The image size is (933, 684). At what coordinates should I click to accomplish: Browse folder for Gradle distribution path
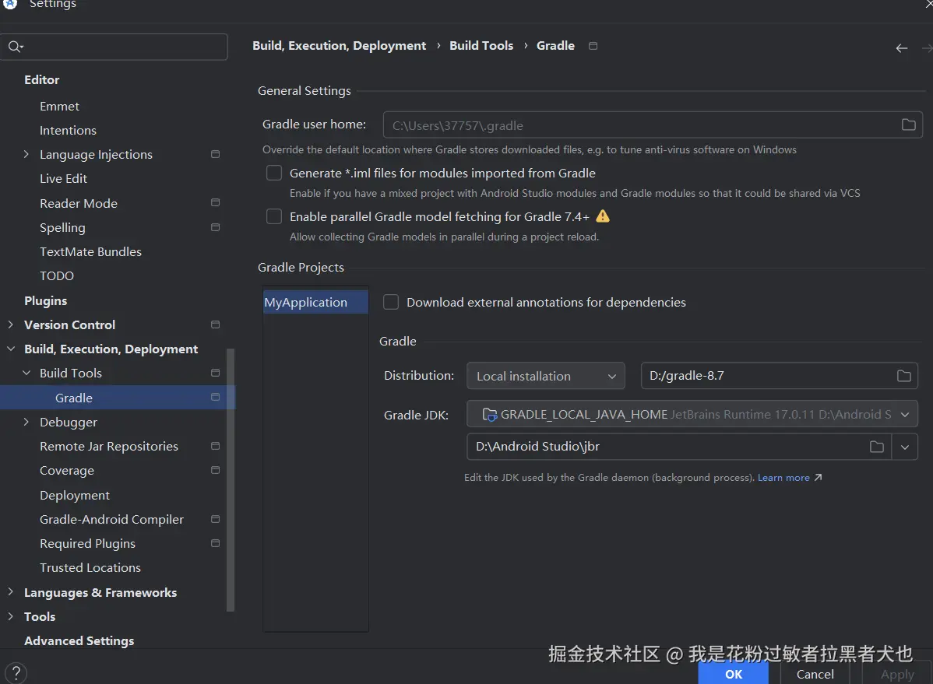pos(904,376)
